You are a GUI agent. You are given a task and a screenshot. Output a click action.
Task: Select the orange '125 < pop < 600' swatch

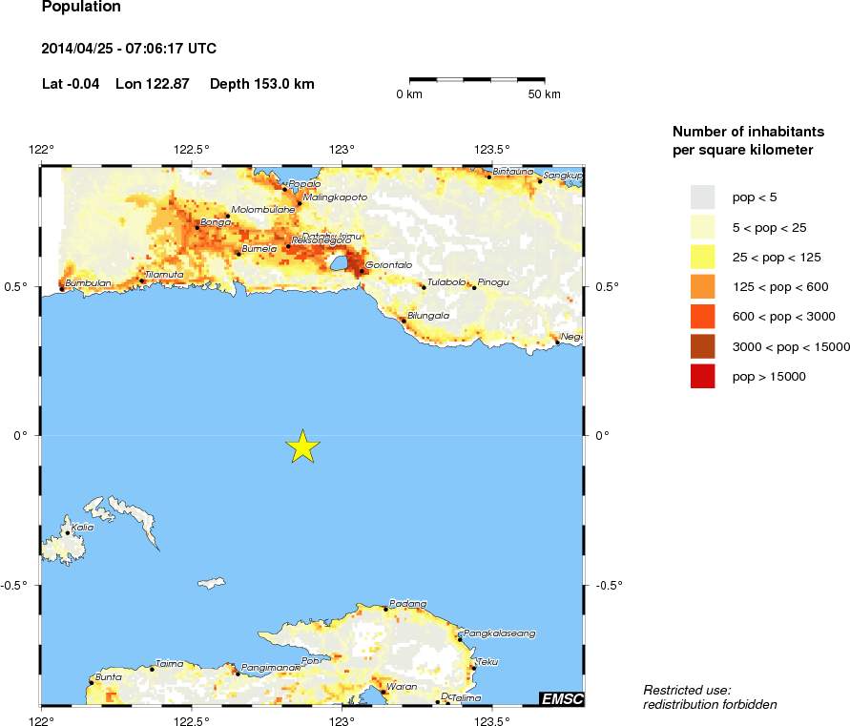pyautogui.click(x=702, y=287)
